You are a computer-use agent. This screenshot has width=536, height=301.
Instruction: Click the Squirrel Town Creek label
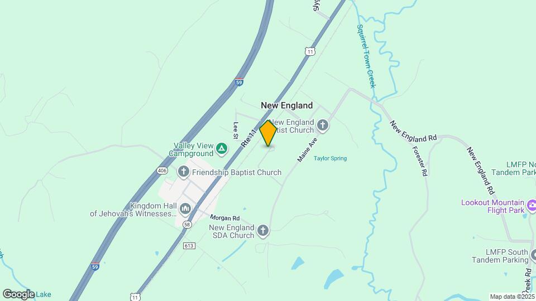tap(366, 56)
